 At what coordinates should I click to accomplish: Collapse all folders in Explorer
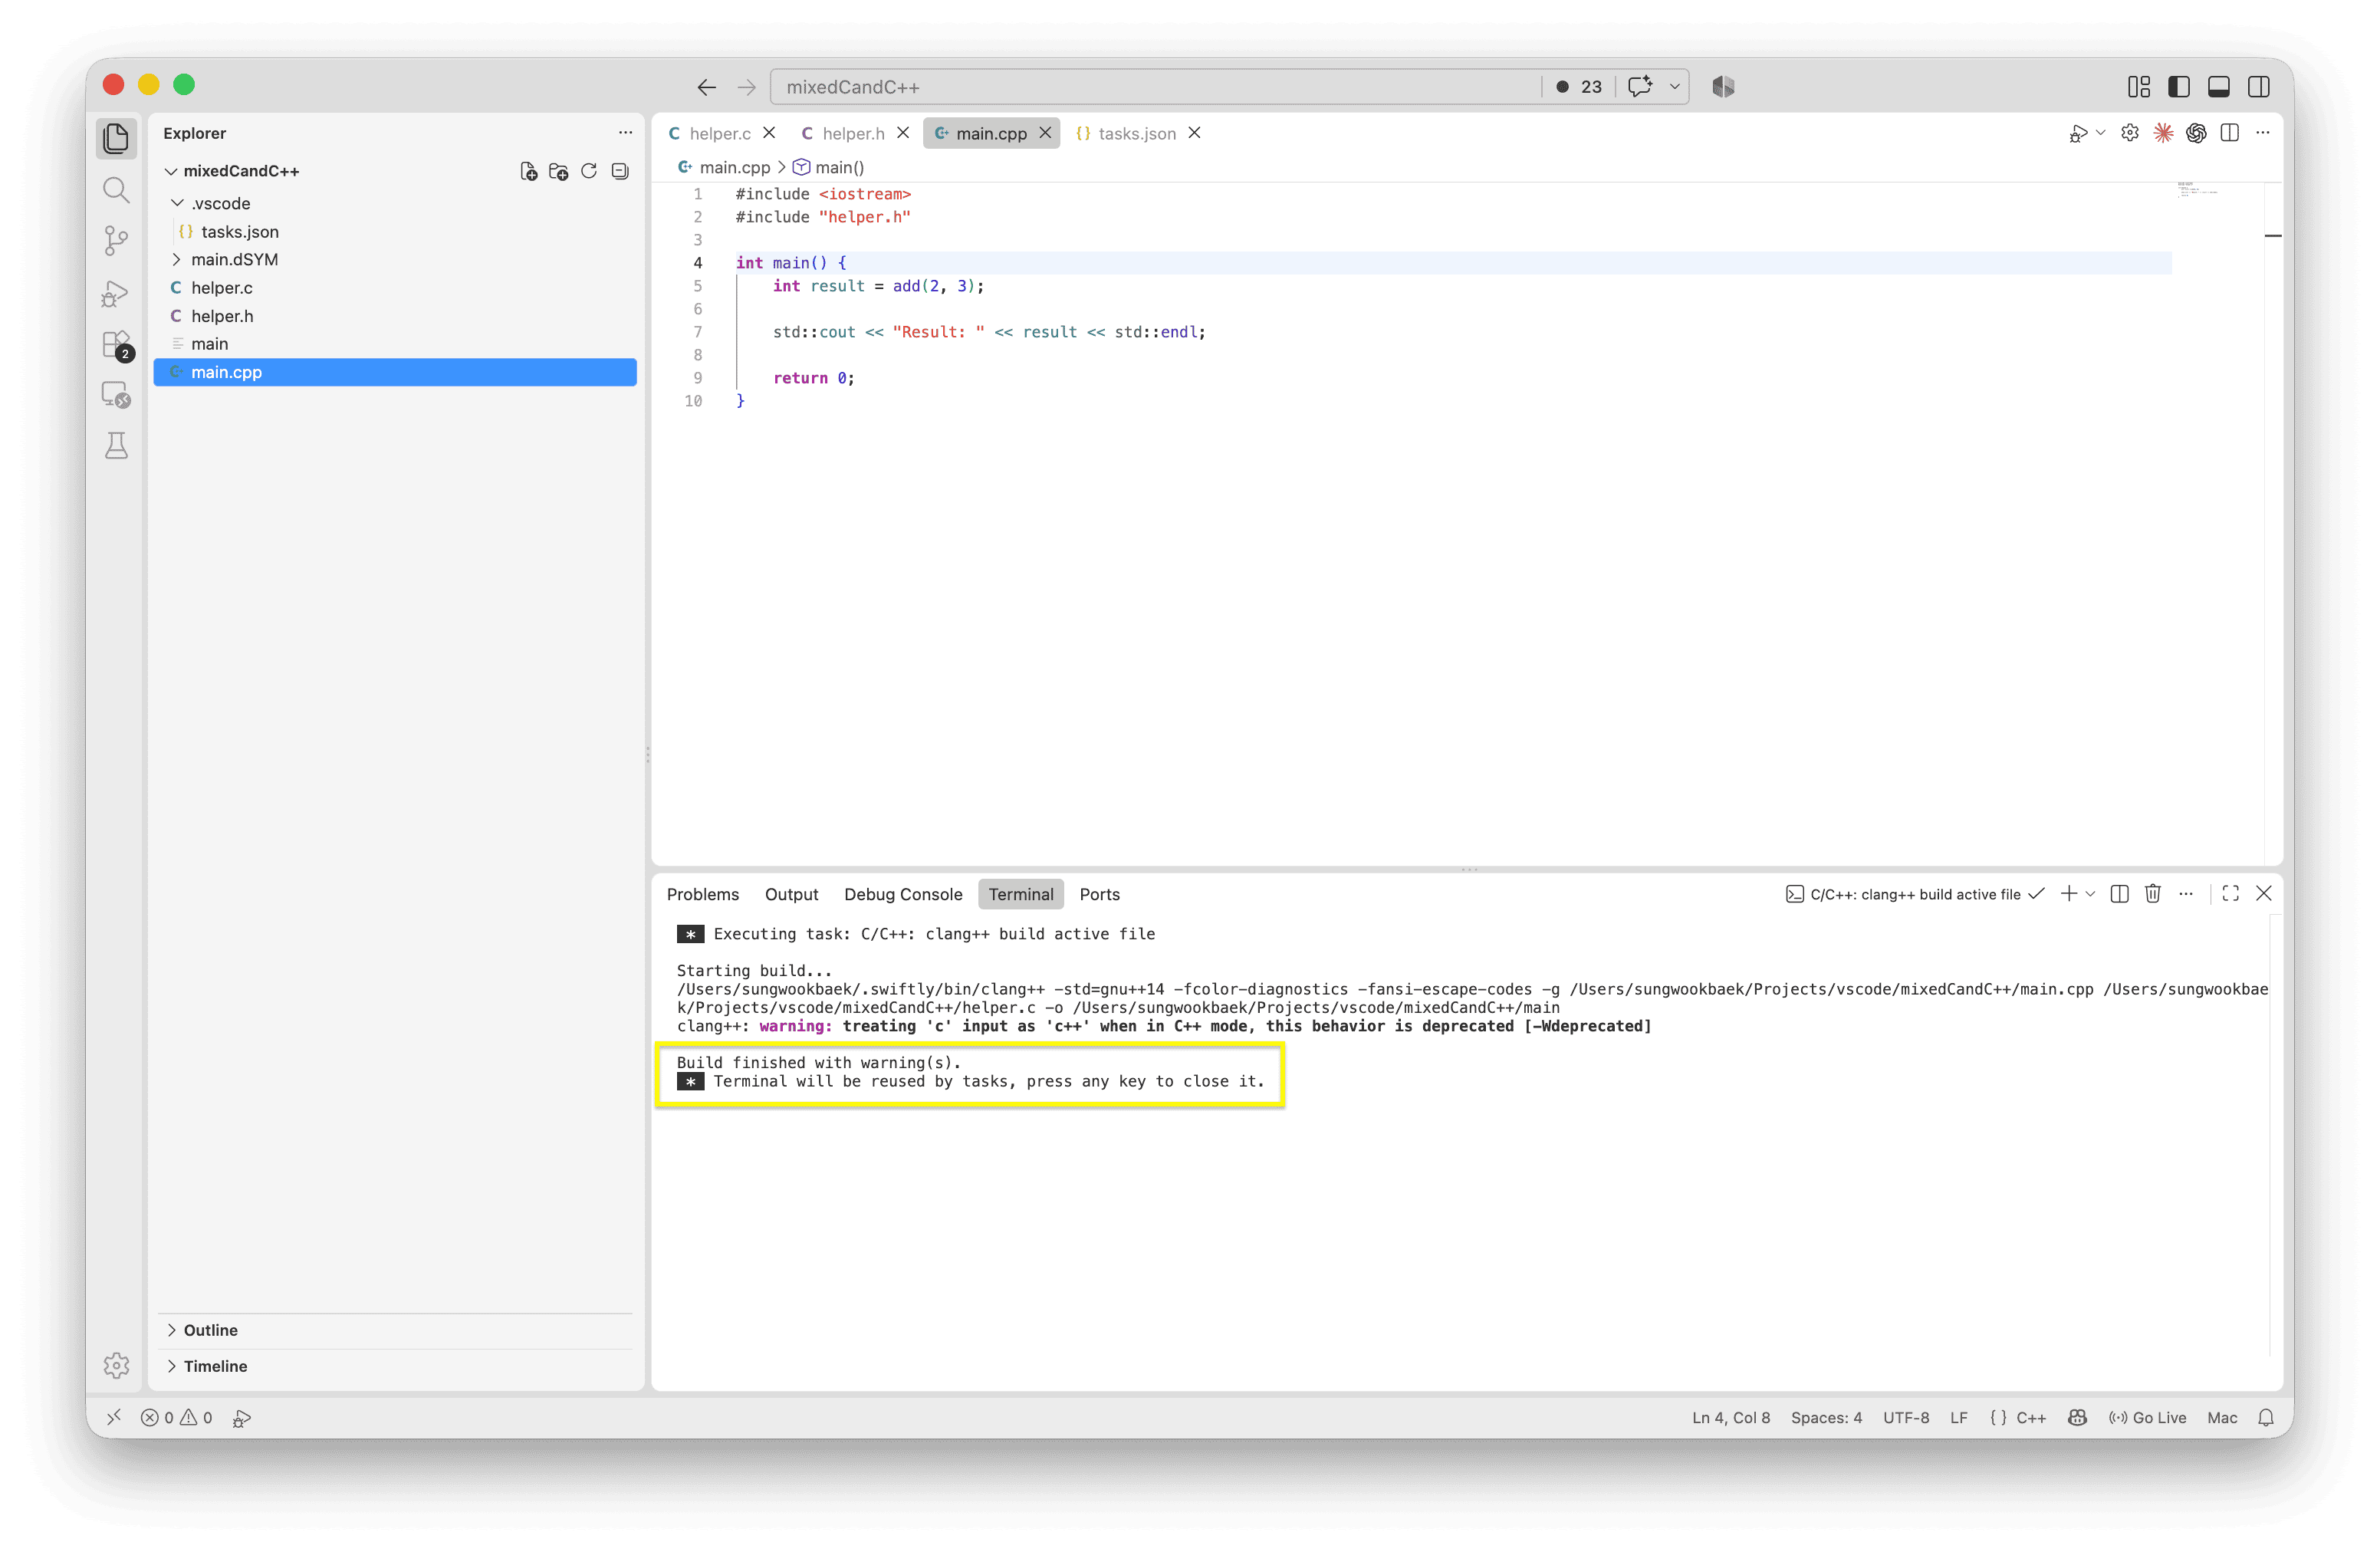click(620, 171)
